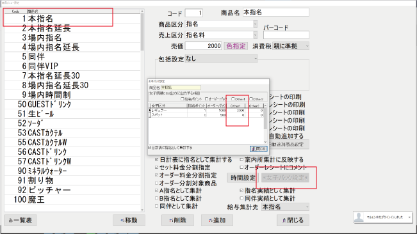The width and height of the screenshot is (417, 234).
Task: Open the 時間設定 button
Action: pos(243,178)
